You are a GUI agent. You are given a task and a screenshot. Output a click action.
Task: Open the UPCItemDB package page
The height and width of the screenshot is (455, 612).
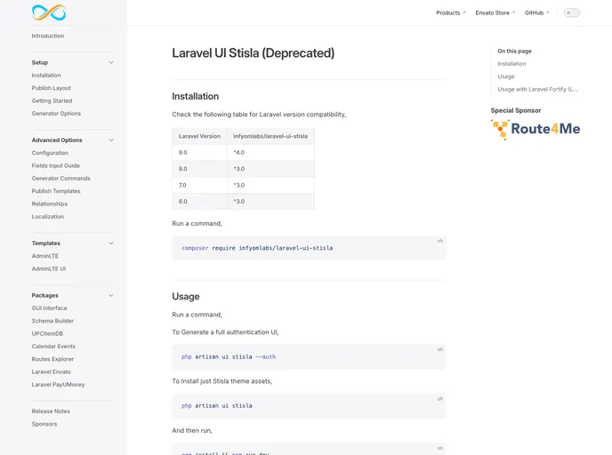(47, 334)
